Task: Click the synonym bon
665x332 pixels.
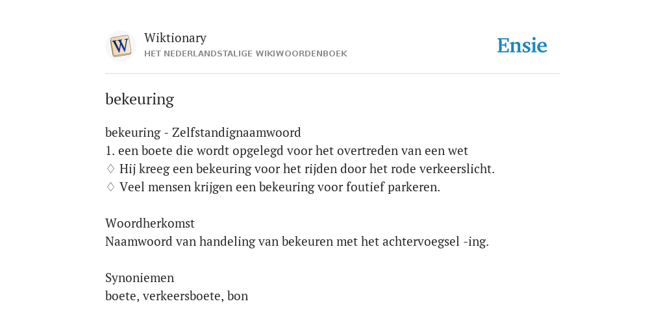Action: coord(238,296)
